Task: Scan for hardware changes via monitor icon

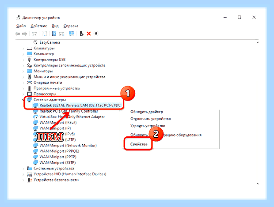Action: pyautogui.click(x=72, y=34)
